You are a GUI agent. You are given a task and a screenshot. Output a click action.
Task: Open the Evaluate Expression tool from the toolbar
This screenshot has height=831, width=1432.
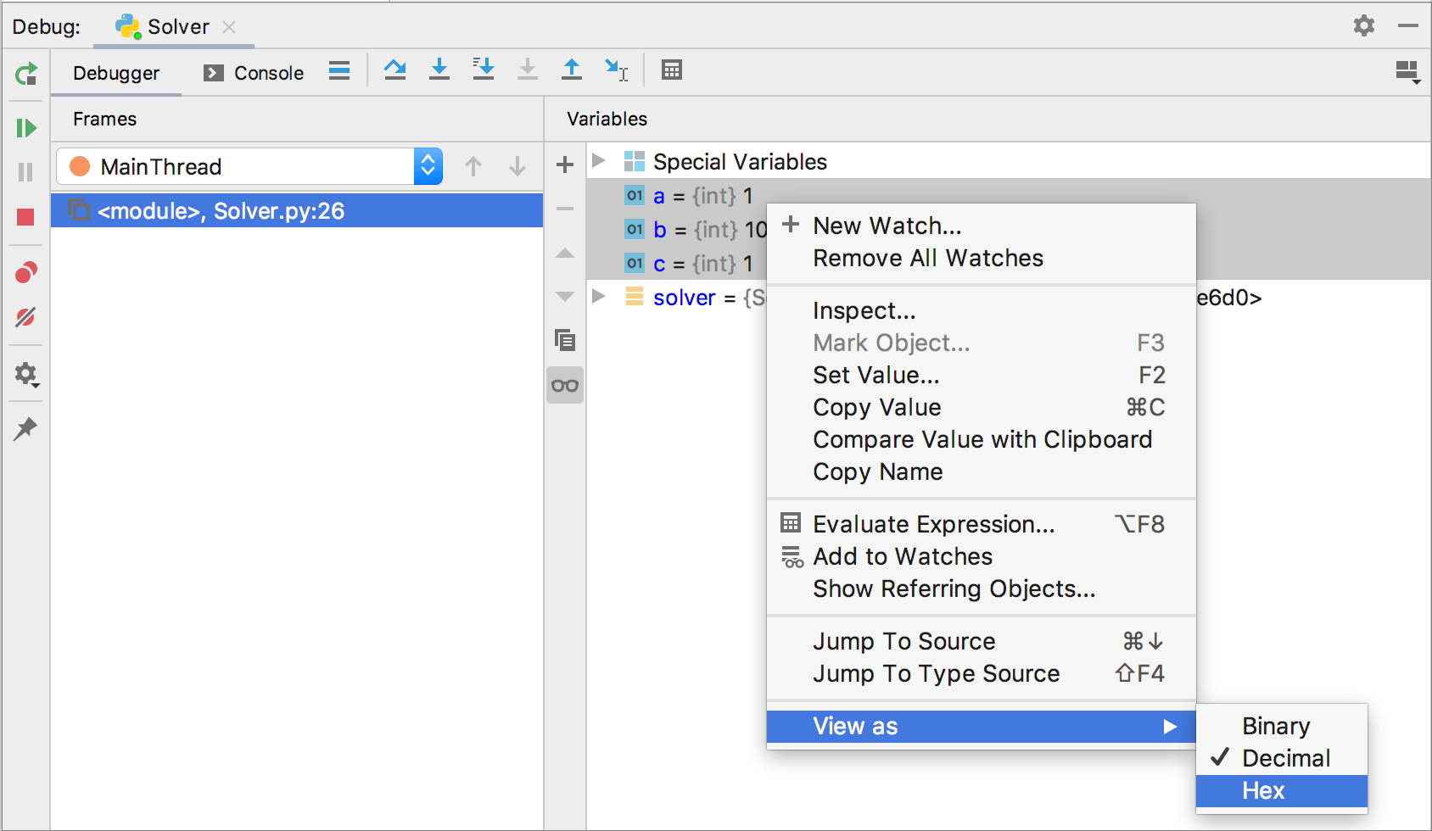[x=672, y=70]
